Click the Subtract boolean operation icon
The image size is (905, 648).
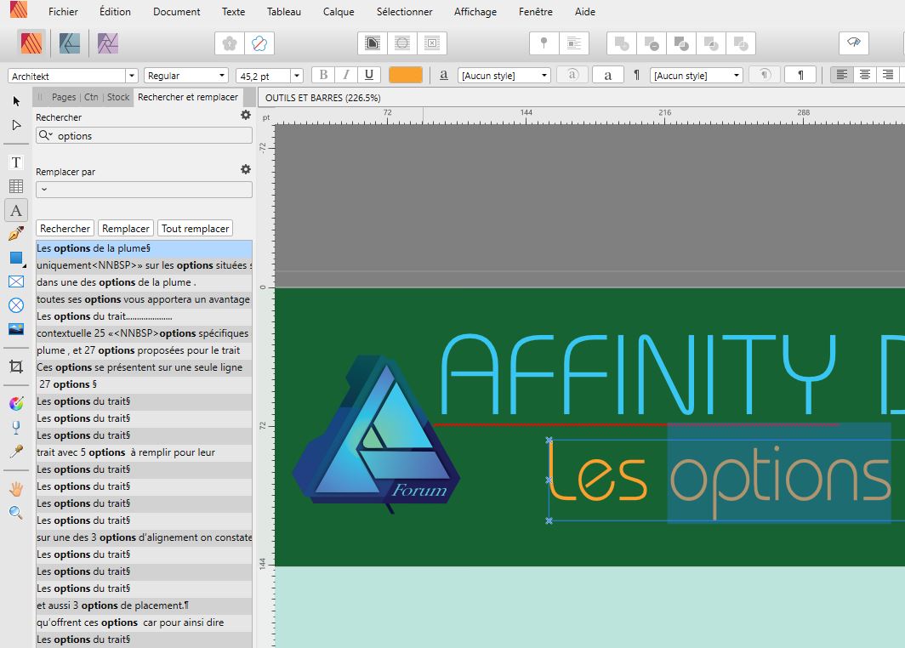651,43
